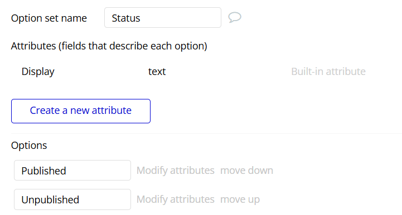Click into the Status name field
Screen dimensions: 402x215
163,18
